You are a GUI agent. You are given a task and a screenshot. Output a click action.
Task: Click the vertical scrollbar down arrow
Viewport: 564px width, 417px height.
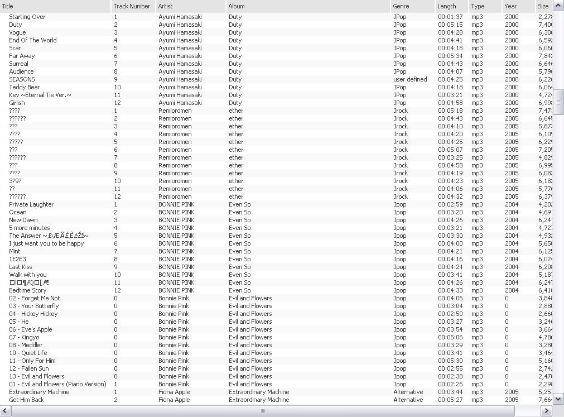[x=558, y=399]
